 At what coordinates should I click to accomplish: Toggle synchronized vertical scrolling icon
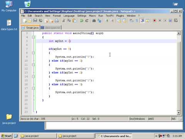pyautogui.click(x=119, y=20)
